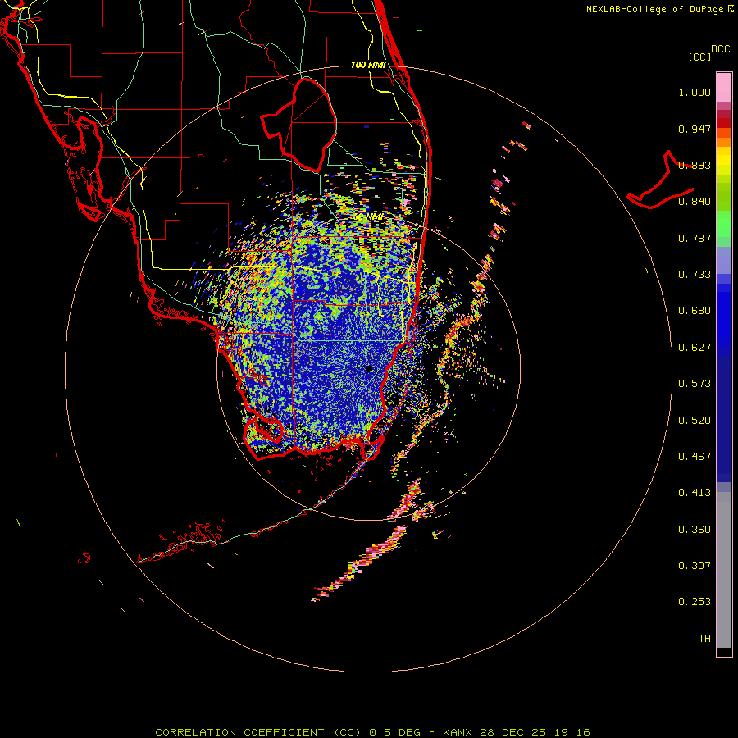The image size is (738, 738).
Task: Click the KAMX station identifier
Action: (457, 732)
